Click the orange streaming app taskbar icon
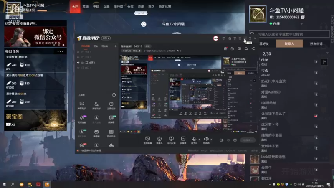Image resolution: width=334 pixels, height=188 pixels. tap(47, 184)
